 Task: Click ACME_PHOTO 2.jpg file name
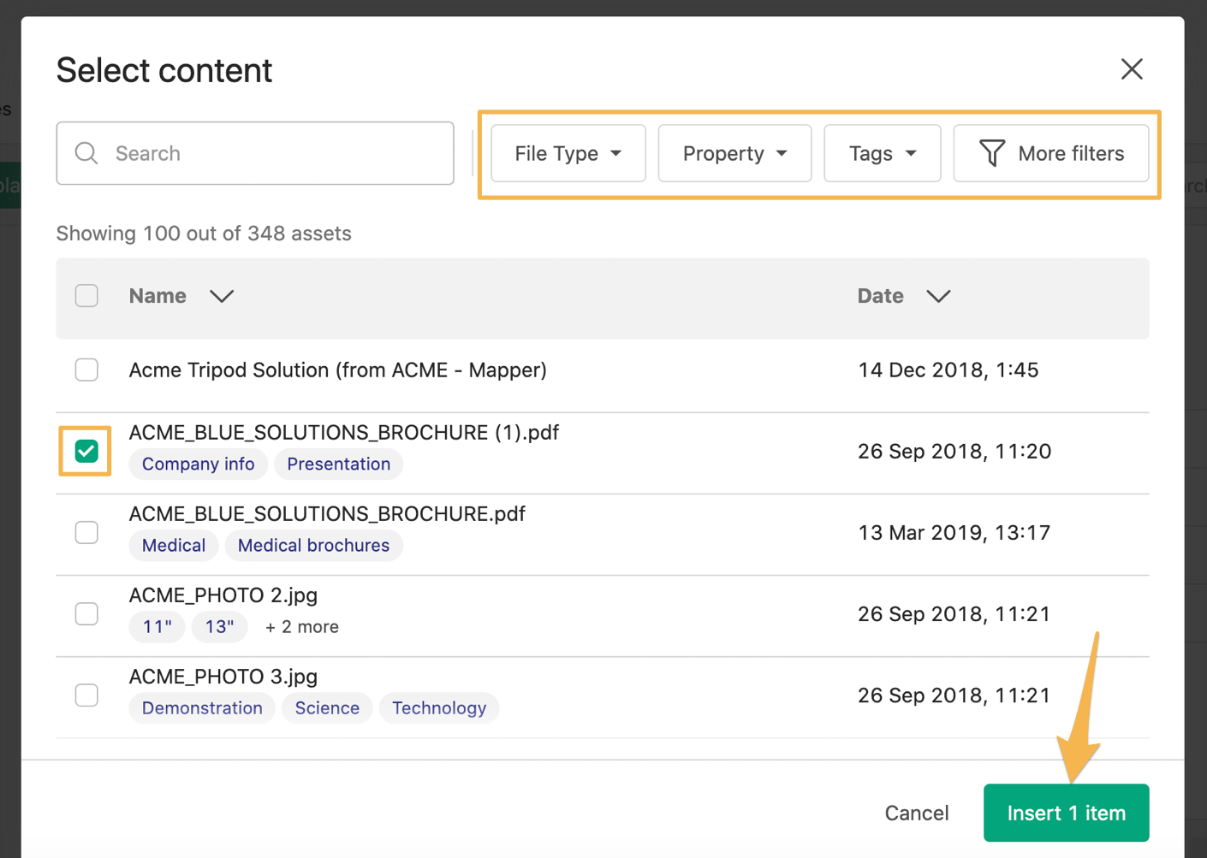[223, 595]
